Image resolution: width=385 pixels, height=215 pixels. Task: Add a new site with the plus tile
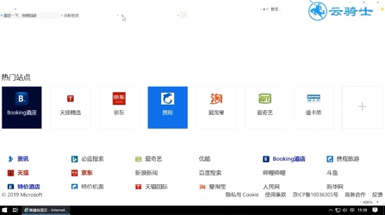[x=362, y=107]
